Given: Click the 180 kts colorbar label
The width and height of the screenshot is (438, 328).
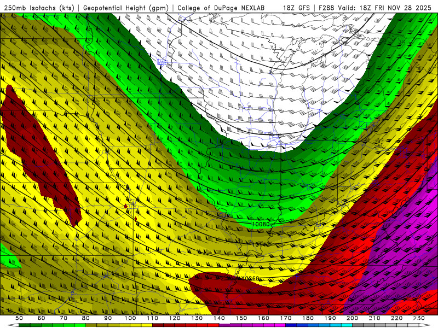Looking at the screenshot, I should pos(308,318).
